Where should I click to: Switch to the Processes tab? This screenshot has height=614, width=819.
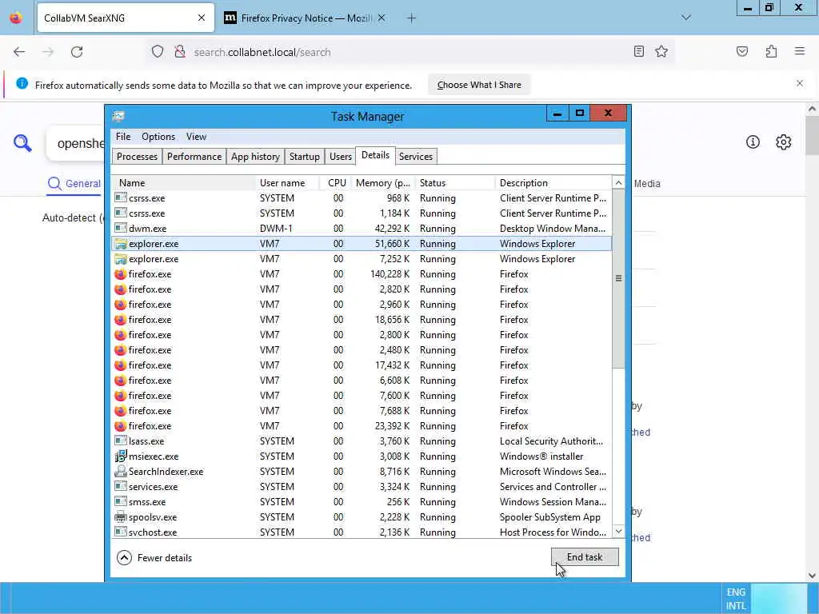coord(137,156)
